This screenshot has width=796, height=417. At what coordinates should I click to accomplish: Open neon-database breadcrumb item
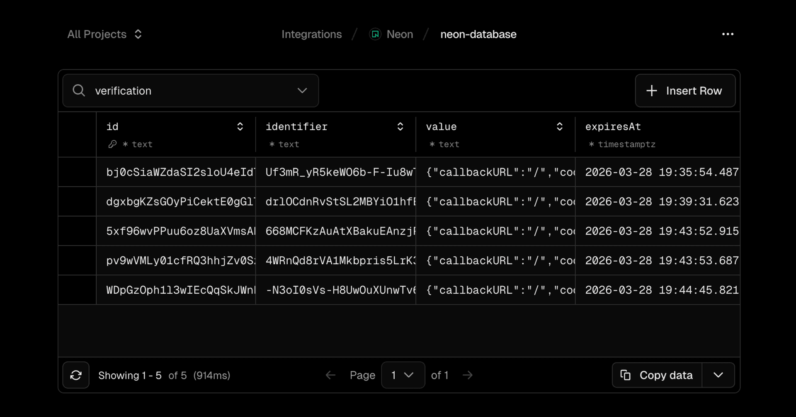[x=478, y=34]
